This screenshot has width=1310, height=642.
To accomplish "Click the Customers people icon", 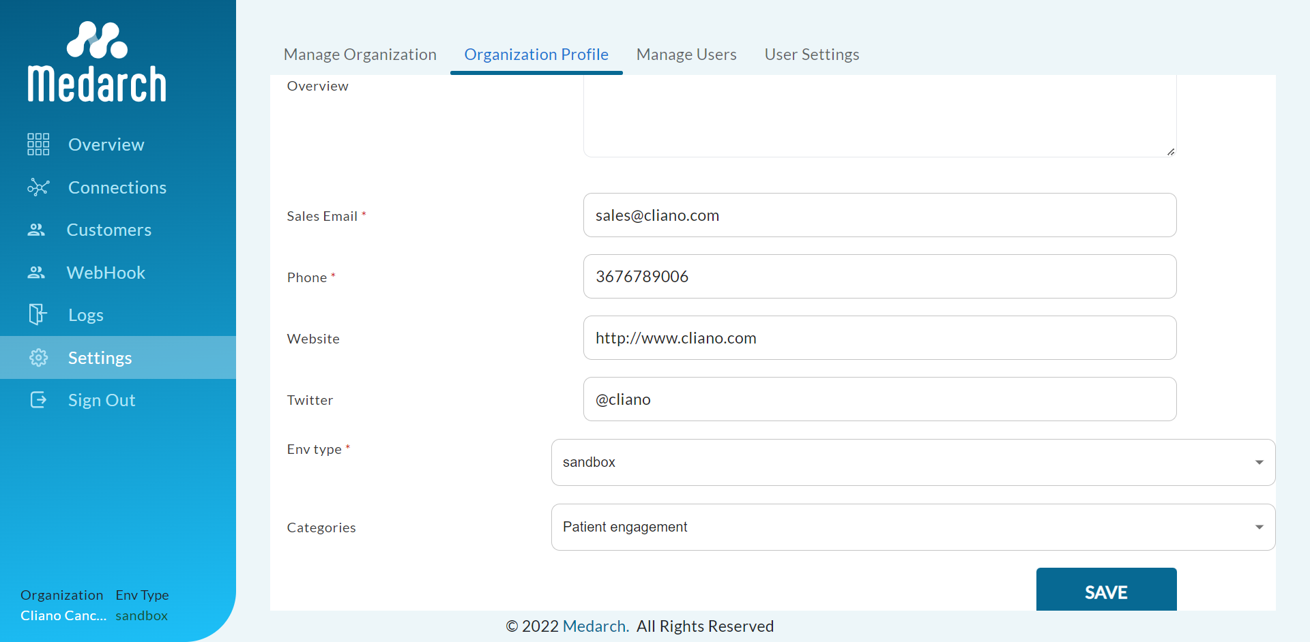I will (x=36, y=230).
